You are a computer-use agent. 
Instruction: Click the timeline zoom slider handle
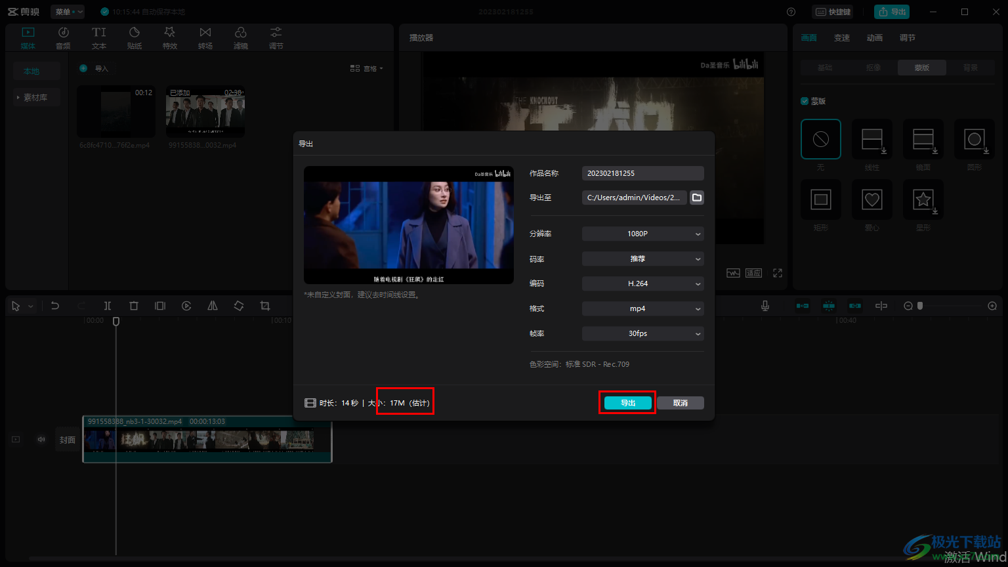click(x=920, y=306)
